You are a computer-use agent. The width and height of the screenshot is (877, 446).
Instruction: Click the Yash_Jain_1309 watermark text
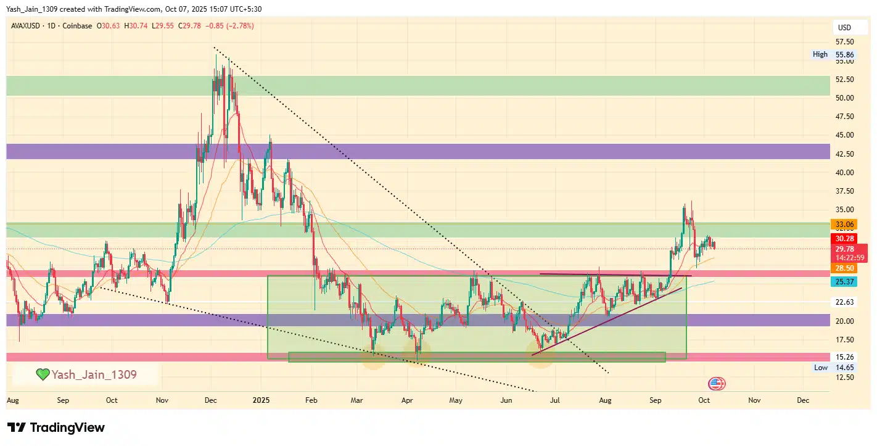point(94,374)
